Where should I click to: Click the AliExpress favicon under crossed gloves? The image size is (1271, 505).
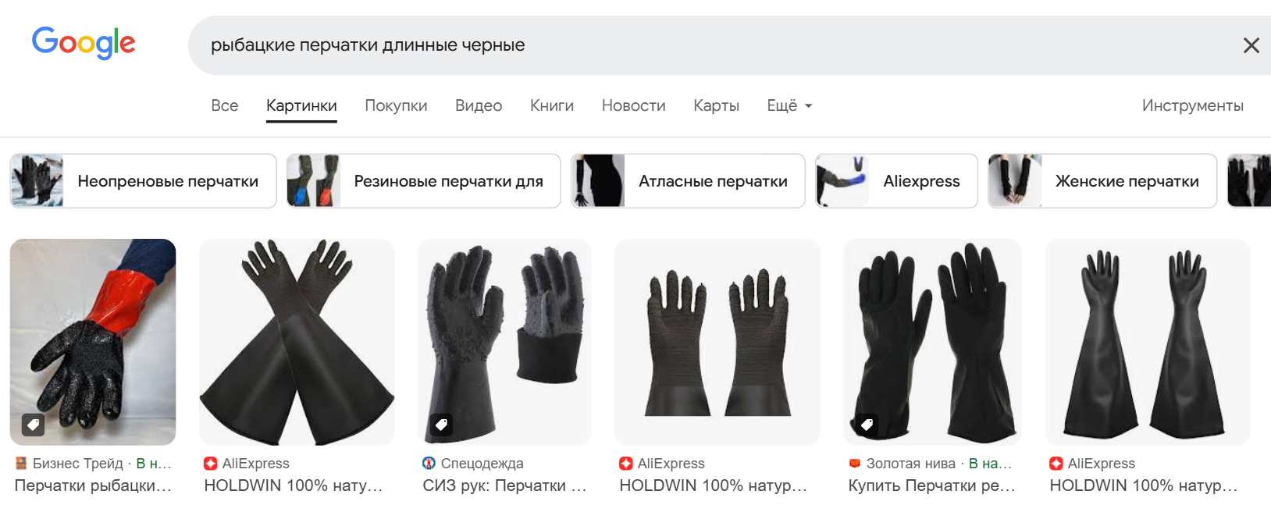(x=210, y=464)
